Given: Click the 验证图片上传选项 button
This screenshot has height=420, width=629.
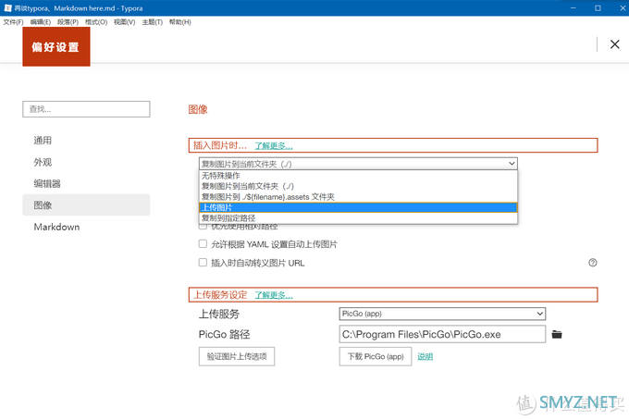Looking at the screenshot, I should [237, 356].
